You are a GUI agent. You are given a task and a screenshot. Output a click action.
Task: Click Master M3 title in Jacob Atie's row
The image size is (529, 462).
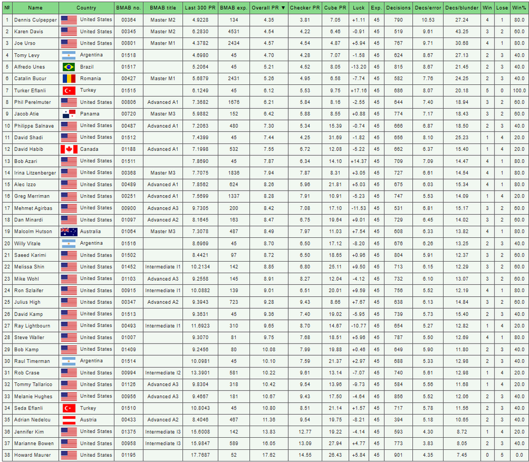(163, 114)
